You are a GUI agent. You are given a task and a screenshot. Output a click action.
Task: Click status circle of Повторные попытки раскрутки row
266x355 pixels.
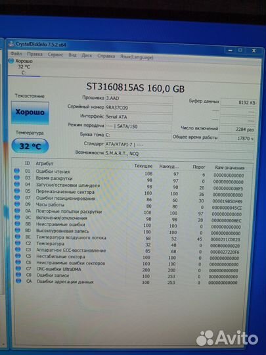tap(18, 210)
